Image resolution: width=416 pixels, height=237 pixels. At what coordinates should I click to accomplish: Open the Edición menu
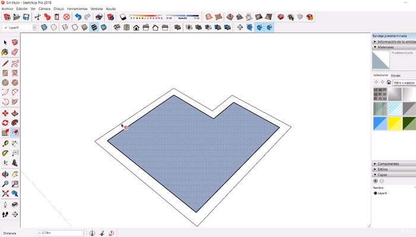pyautogui.click(x=22, y=9)
